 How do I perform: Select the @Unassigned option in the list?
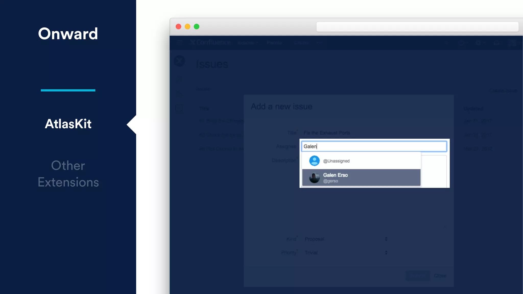[x=361, y=161]
